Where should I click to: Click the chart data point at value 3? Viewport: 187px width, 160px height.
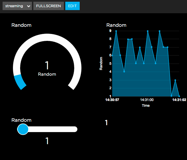175,80
